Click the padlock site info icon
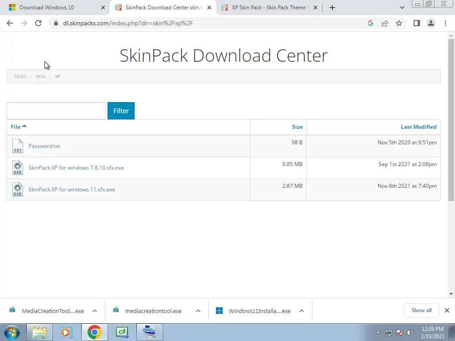Viewport: 455px width, 341px height. (x=56, y=23)
